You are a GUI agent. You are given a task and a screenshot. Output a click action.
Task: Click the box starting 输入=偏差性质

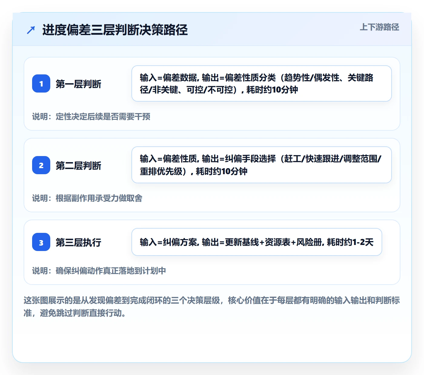pyautogui.click(x=262, y=165)
